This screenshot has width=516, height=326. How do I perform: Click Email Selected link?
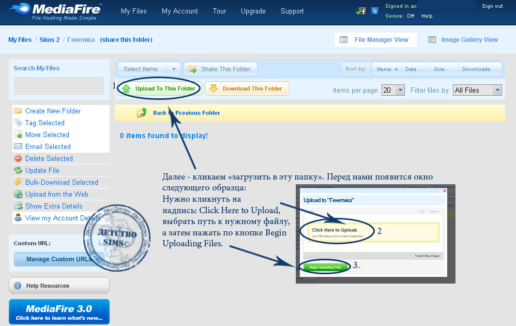click(x=48, y=146)
